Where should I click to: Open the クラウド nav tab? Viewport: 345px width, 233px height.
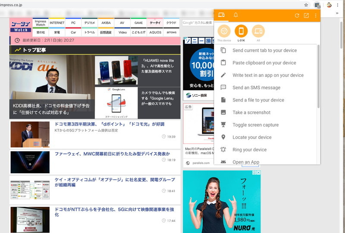[x=171, y=23]
